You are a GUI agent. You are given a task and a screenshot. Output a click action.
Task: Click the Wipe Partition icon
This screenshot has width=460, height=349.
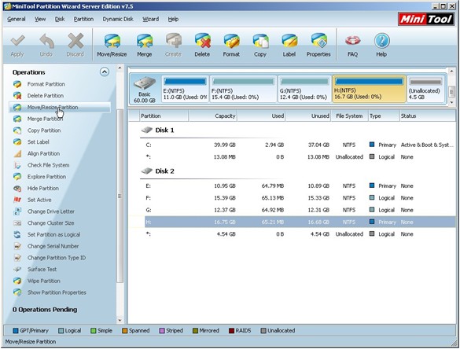point(17,281)
